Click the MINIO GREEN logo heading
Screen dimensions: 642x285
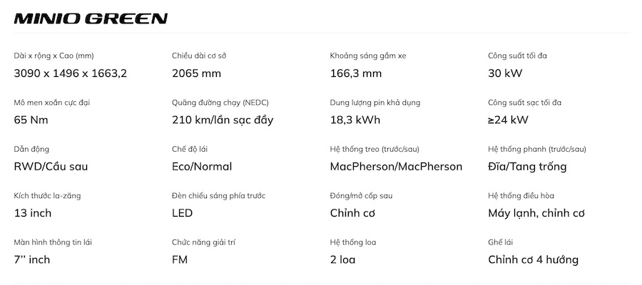tap(91, 19)
